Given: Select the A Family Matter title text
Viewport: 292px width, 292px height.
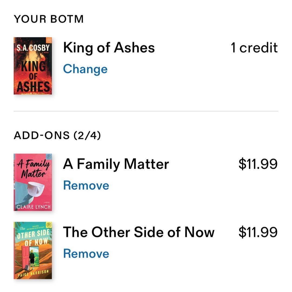Looking at the screenshot, I should [116, 164].
